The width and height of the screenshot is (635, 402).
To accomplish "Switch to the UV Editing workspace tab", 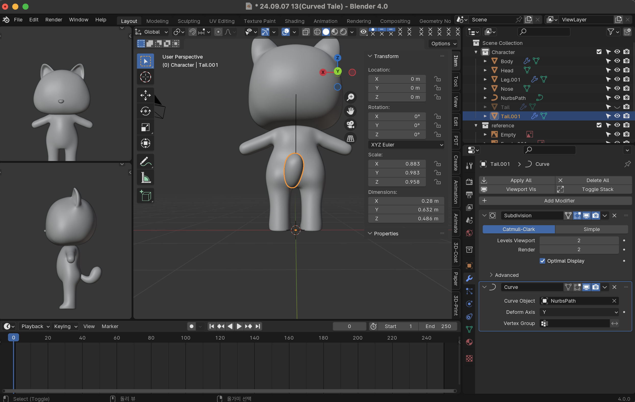I will pos(222,21).
